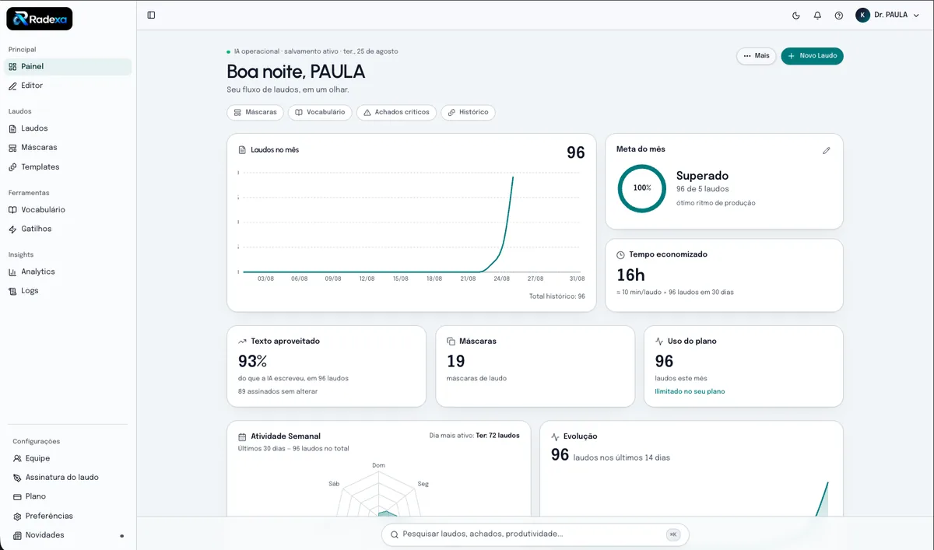Open Logs in the sidebar

(68, 291)
